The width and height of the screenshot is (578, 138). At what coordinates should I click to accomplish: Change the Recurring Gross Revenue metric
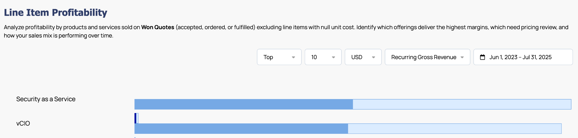[427, 57]
